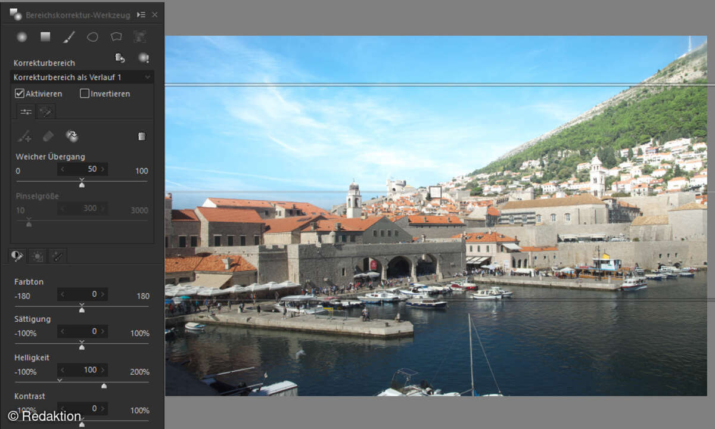This screenshot has height=429, width=715.
Task: Select the brush correction area tool
Action: click(69, 37)
